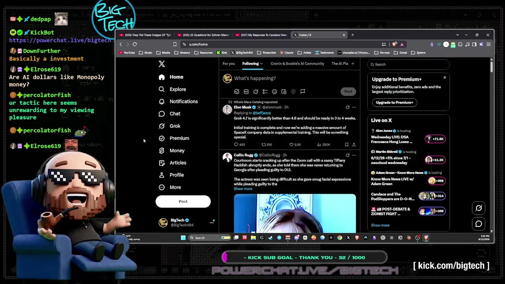Share Elon Musk's Grok 4.7 post
The height and width of the screenshot is (284, 505).
[354, 145]
